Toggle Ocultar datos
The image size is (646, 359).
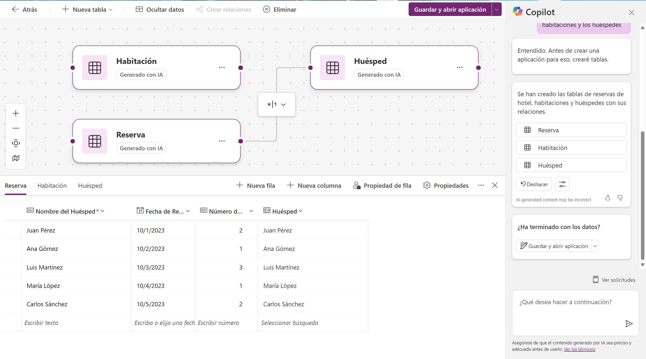160,9
